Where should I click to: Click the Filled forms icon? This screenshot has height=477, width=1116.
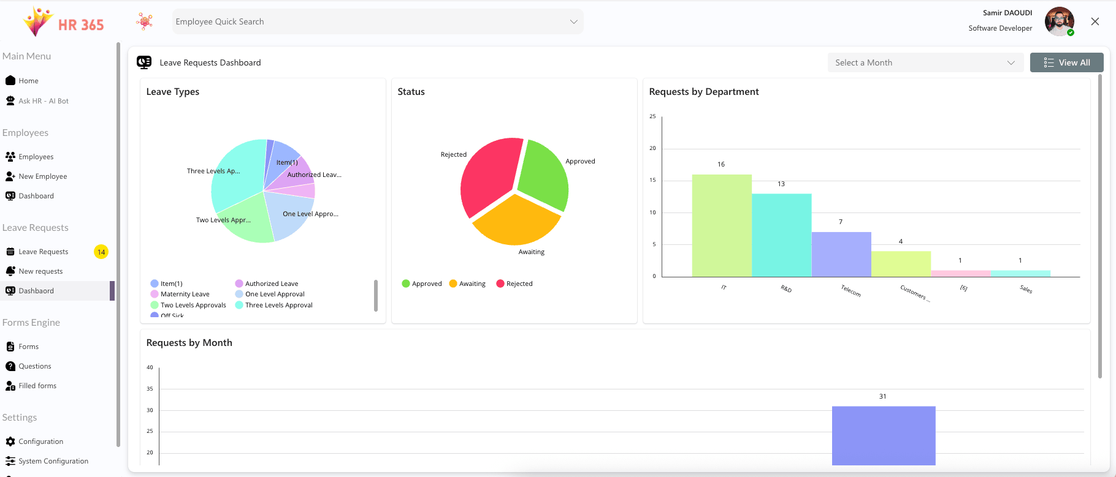point(10,385)
